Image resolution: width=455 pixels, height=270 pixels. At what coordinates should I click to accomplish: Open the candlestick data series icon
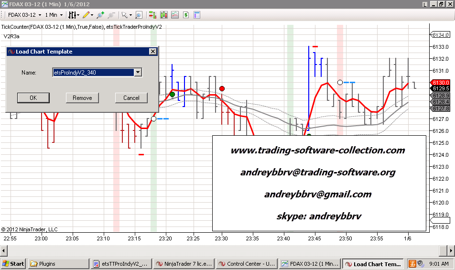(x=164, y=15)
